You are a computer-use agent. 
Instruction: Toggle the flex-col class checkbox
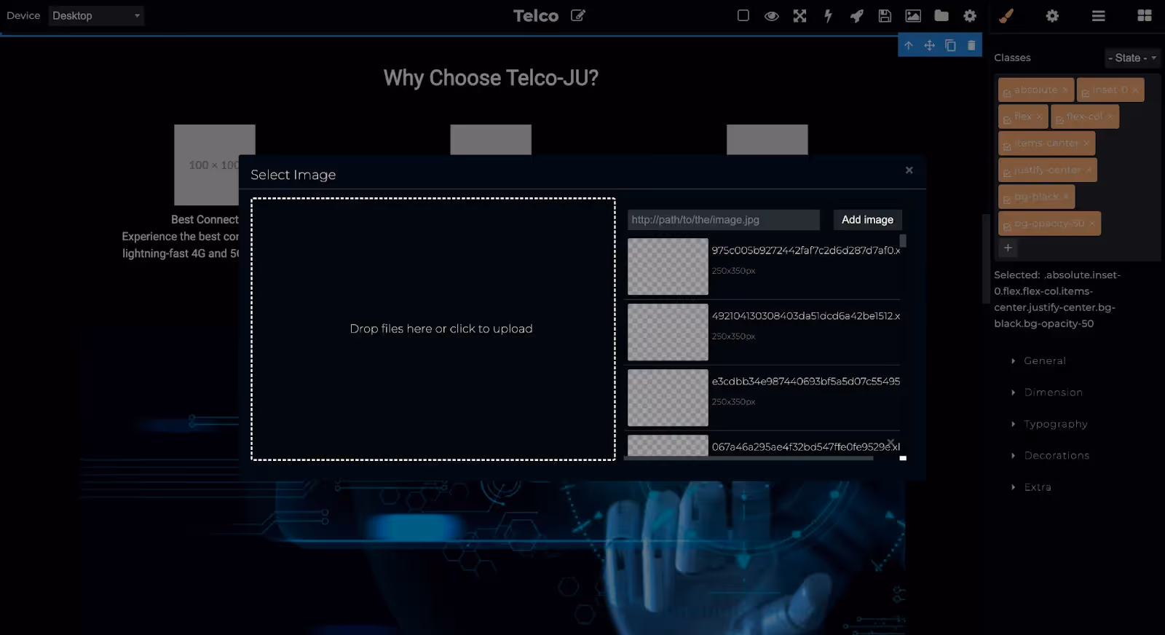coord(1059,120)
